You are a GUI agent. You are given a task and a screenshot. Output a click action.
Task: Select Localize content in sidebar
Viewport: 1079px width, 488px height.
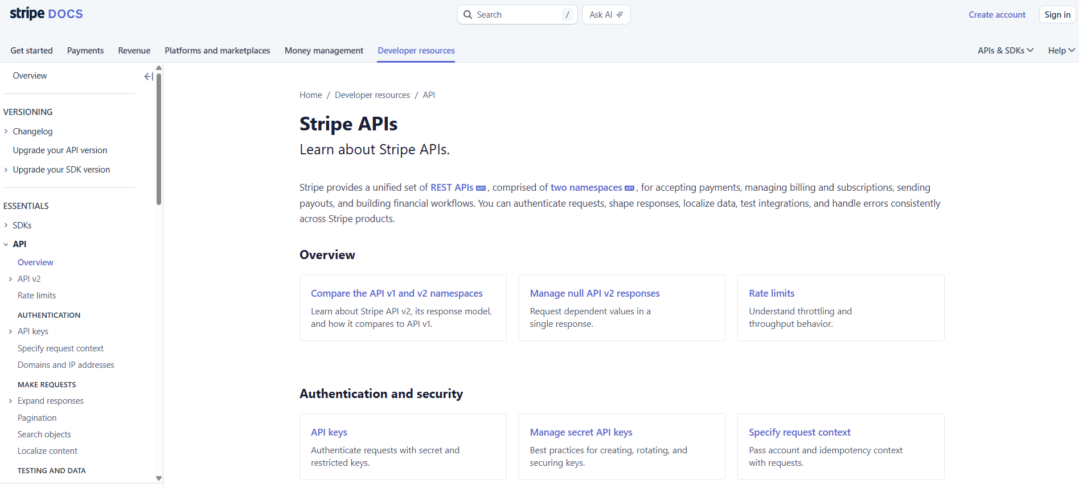click(47, 451)
